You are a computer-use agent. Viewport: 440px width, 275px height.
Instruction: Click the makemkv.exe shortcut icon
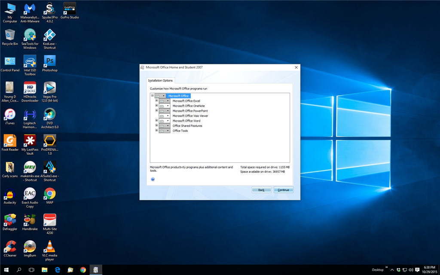pos(30,167)
